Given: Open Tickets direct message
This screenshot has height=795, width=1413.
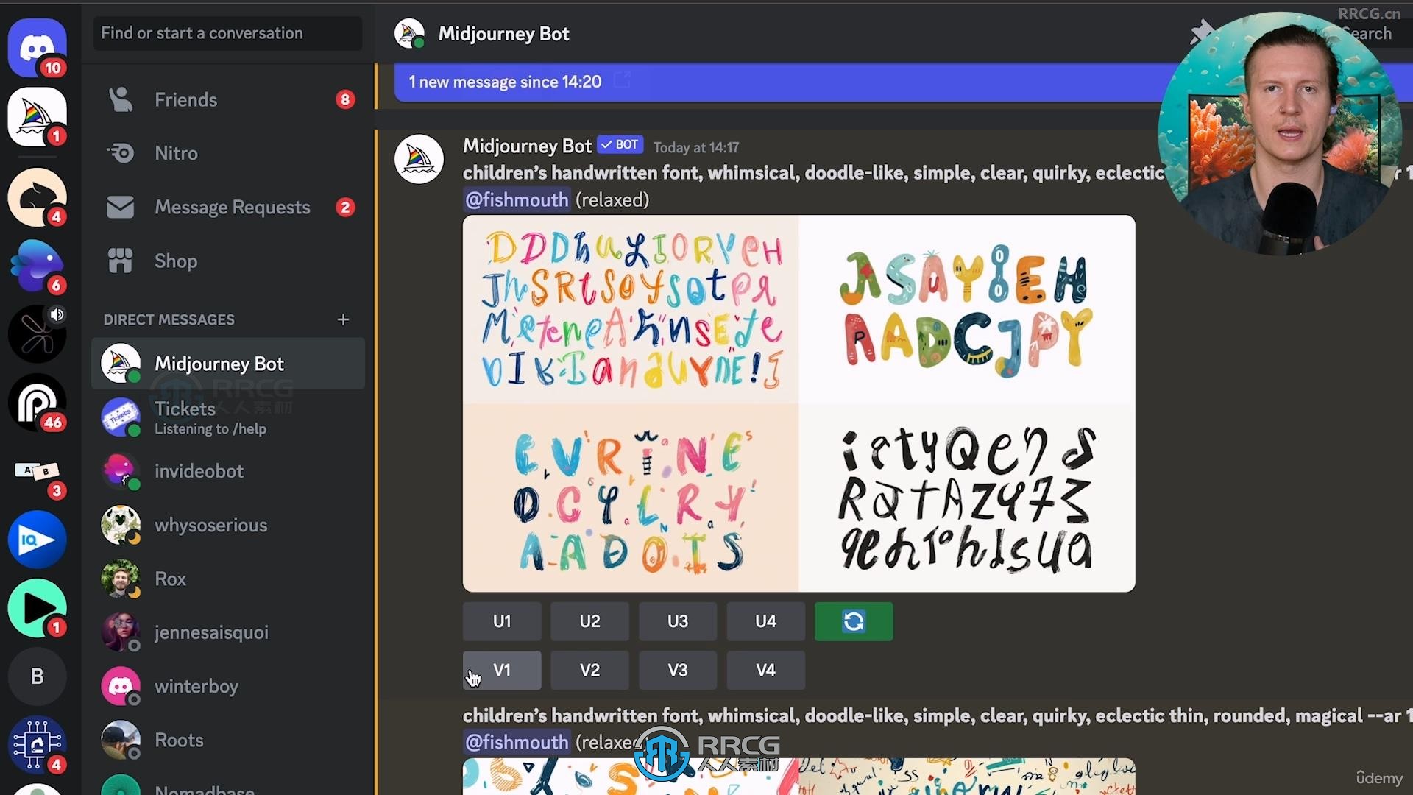Looking at the screenshot, I should point(228,417).
